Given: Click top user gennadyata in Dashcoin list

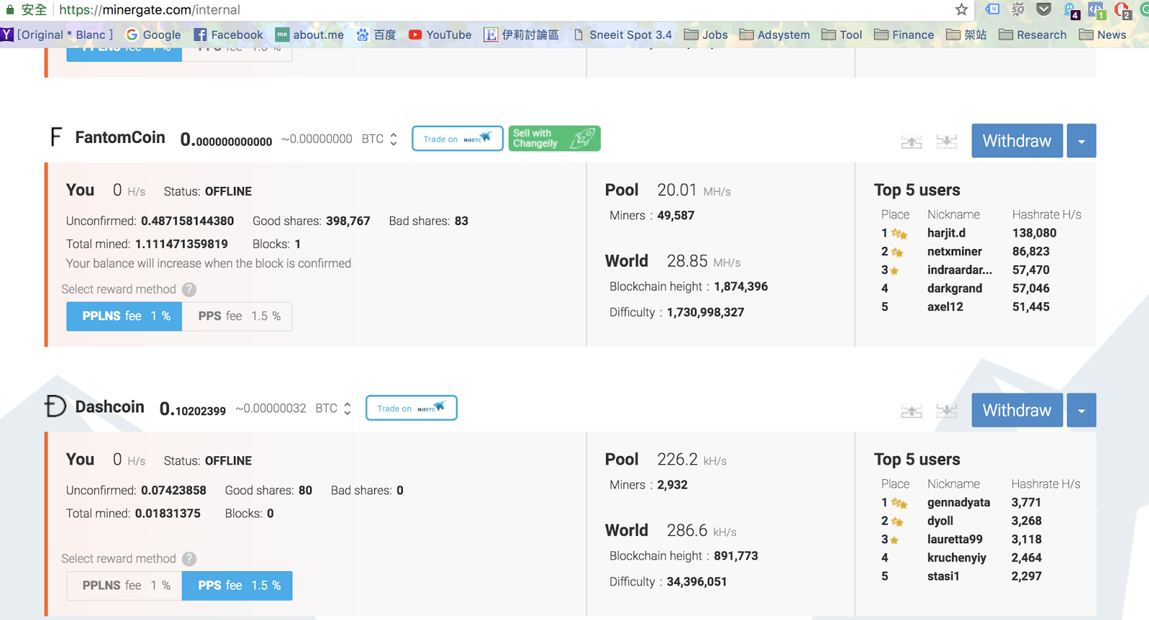Looking at the screenshot, I should pos(959,502).
